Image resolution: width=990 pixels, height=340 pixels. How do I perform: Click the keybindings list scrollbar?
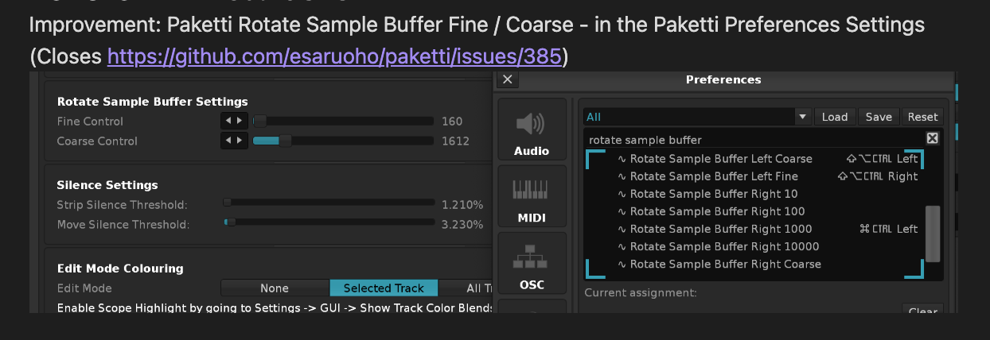point(933,234)
